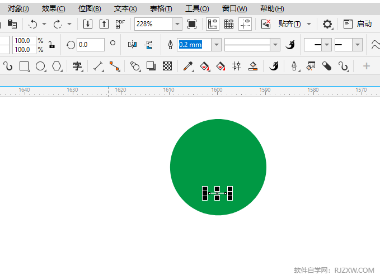
Task: Click the publish to PDF icon
Action: [x=120, y=24]
